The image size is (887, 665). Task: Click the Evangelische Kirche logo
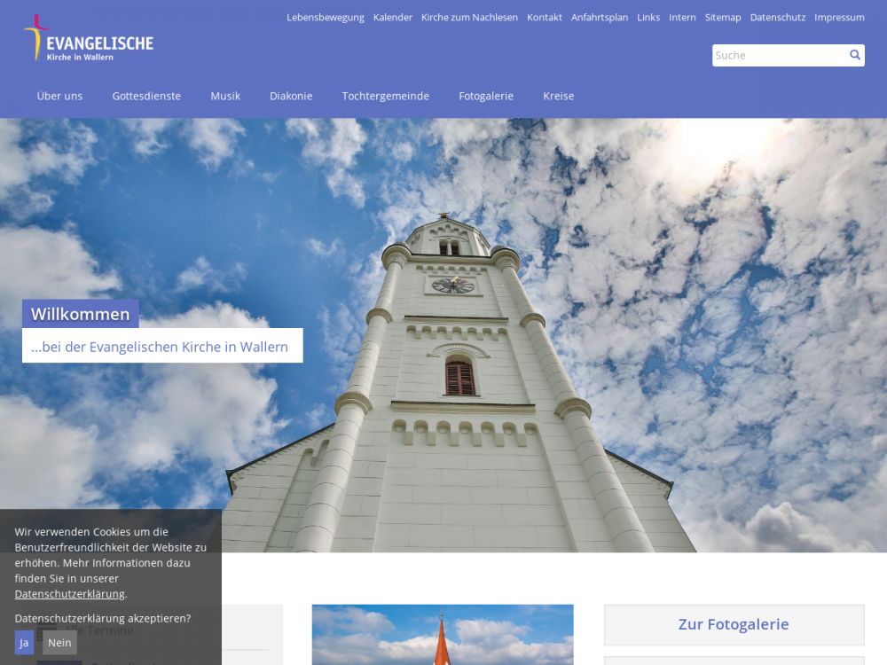point(89,39)
